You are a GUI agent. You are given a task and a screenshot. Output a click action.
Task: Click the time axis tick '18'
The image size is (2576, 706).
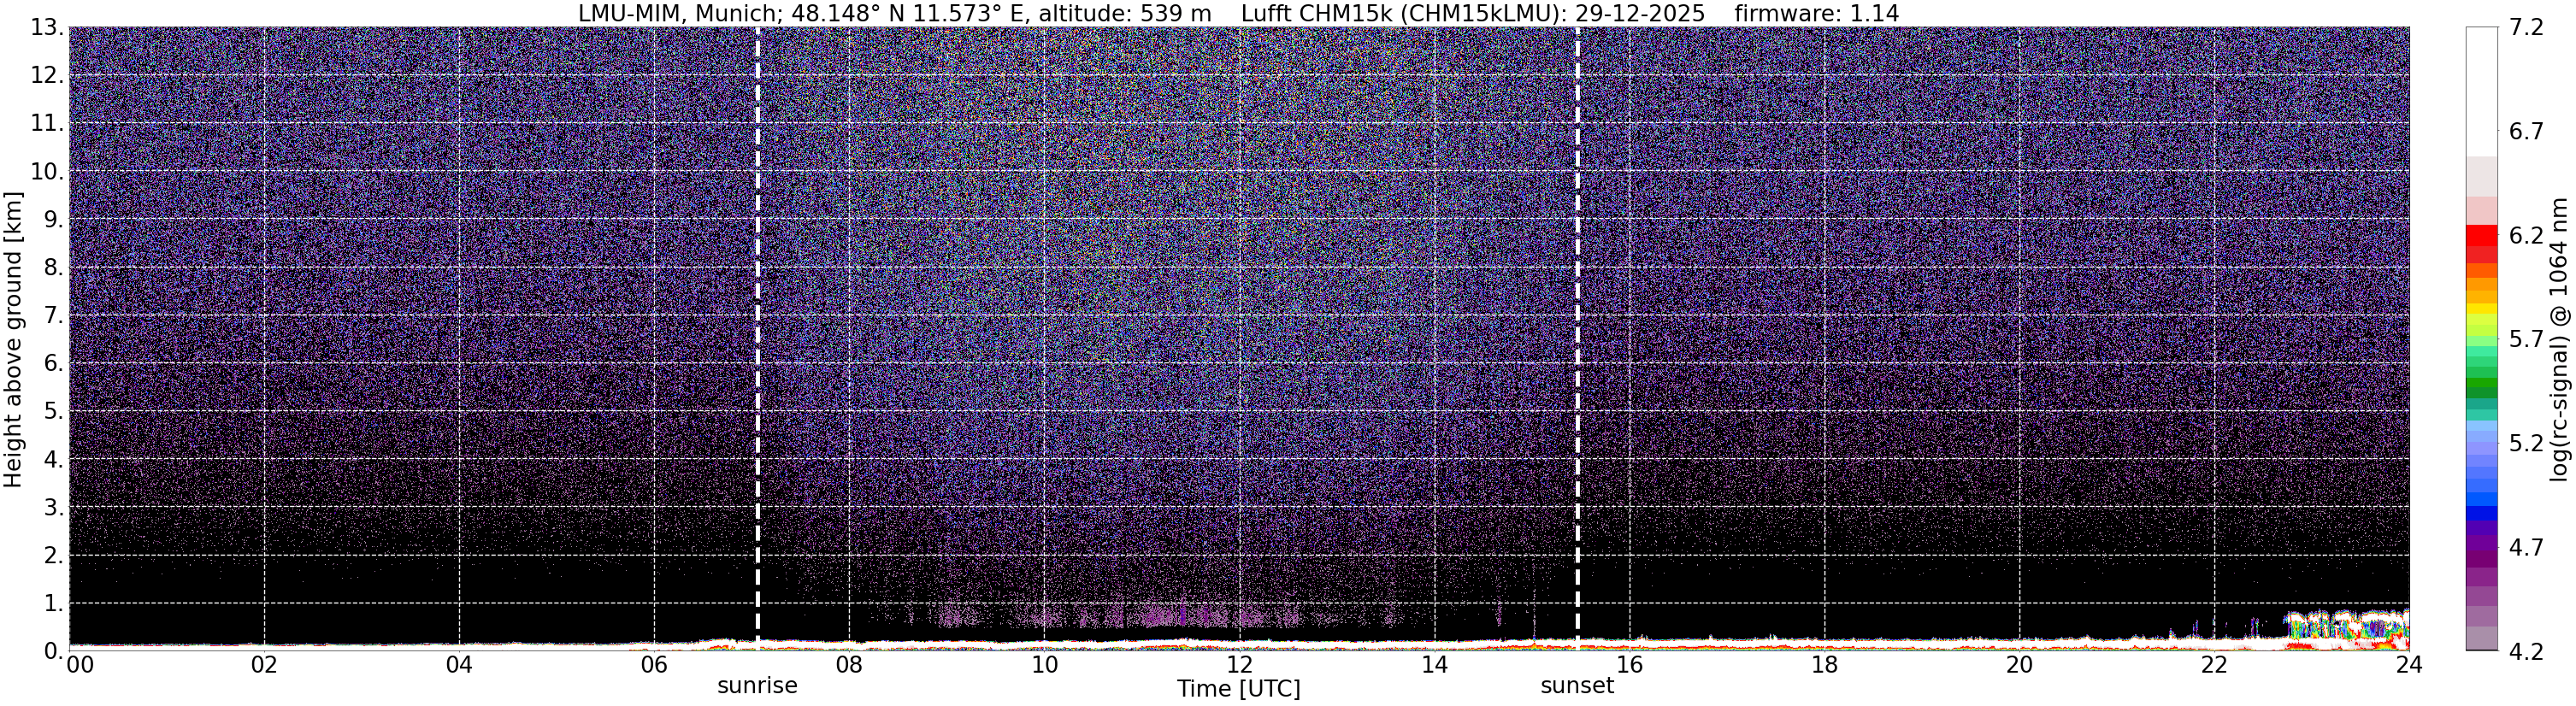[x=1824, y=666]
